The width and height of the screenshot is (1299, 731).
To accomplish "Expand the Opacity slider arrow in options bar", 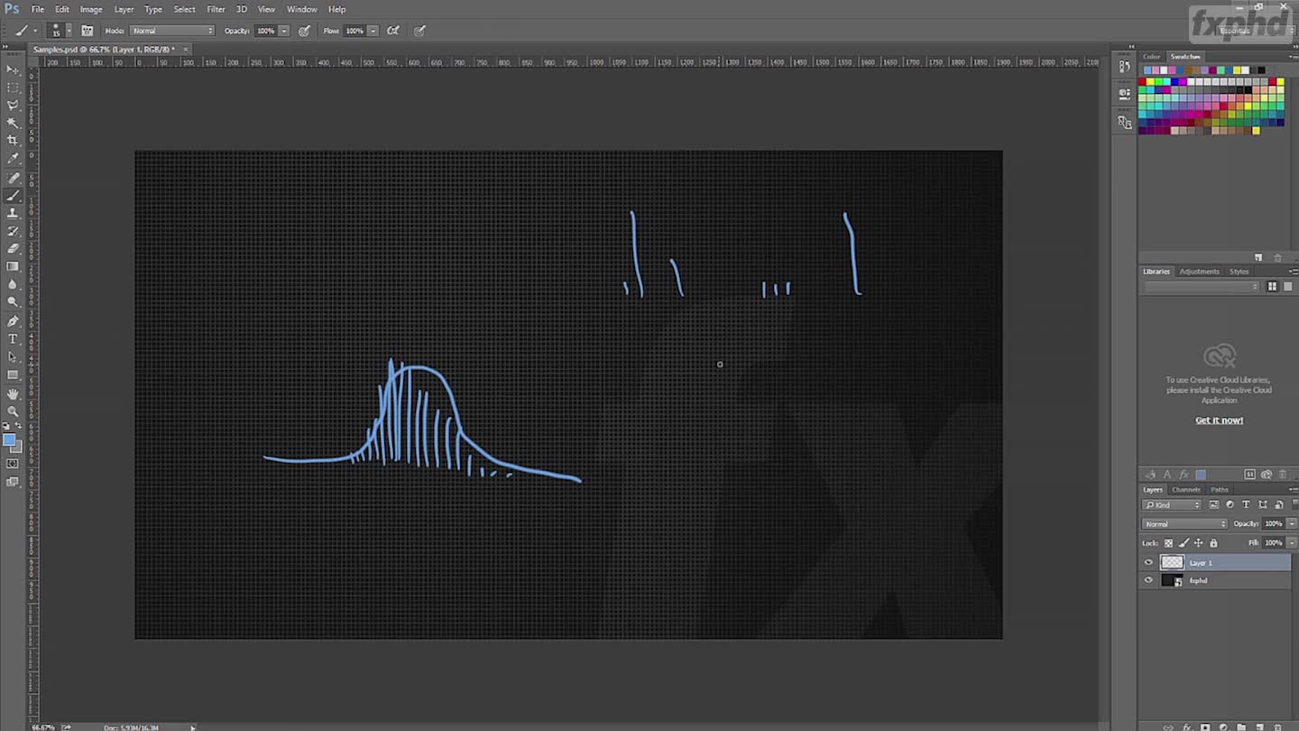I will click(284, 31).
